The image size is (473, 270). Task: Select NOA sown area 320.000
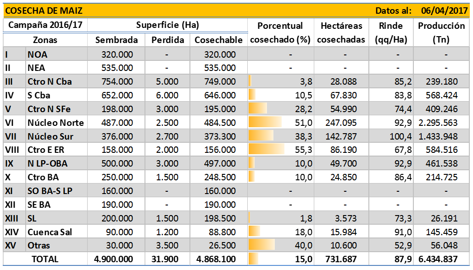point(117,54)
